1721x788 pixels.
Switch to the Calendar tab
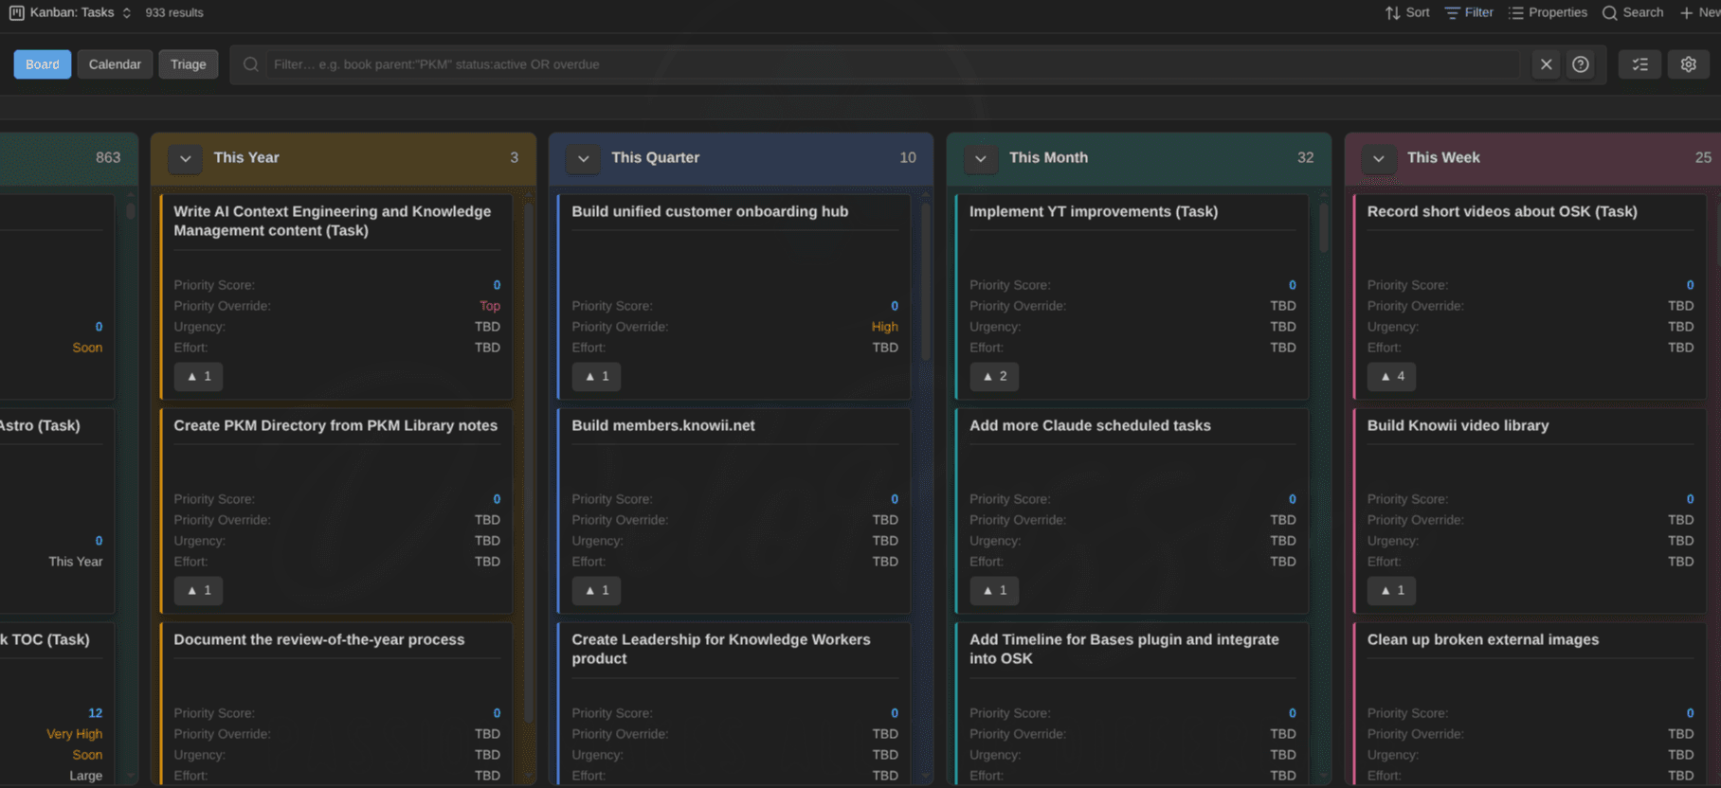pyautogui.click(x=115, y=64)
